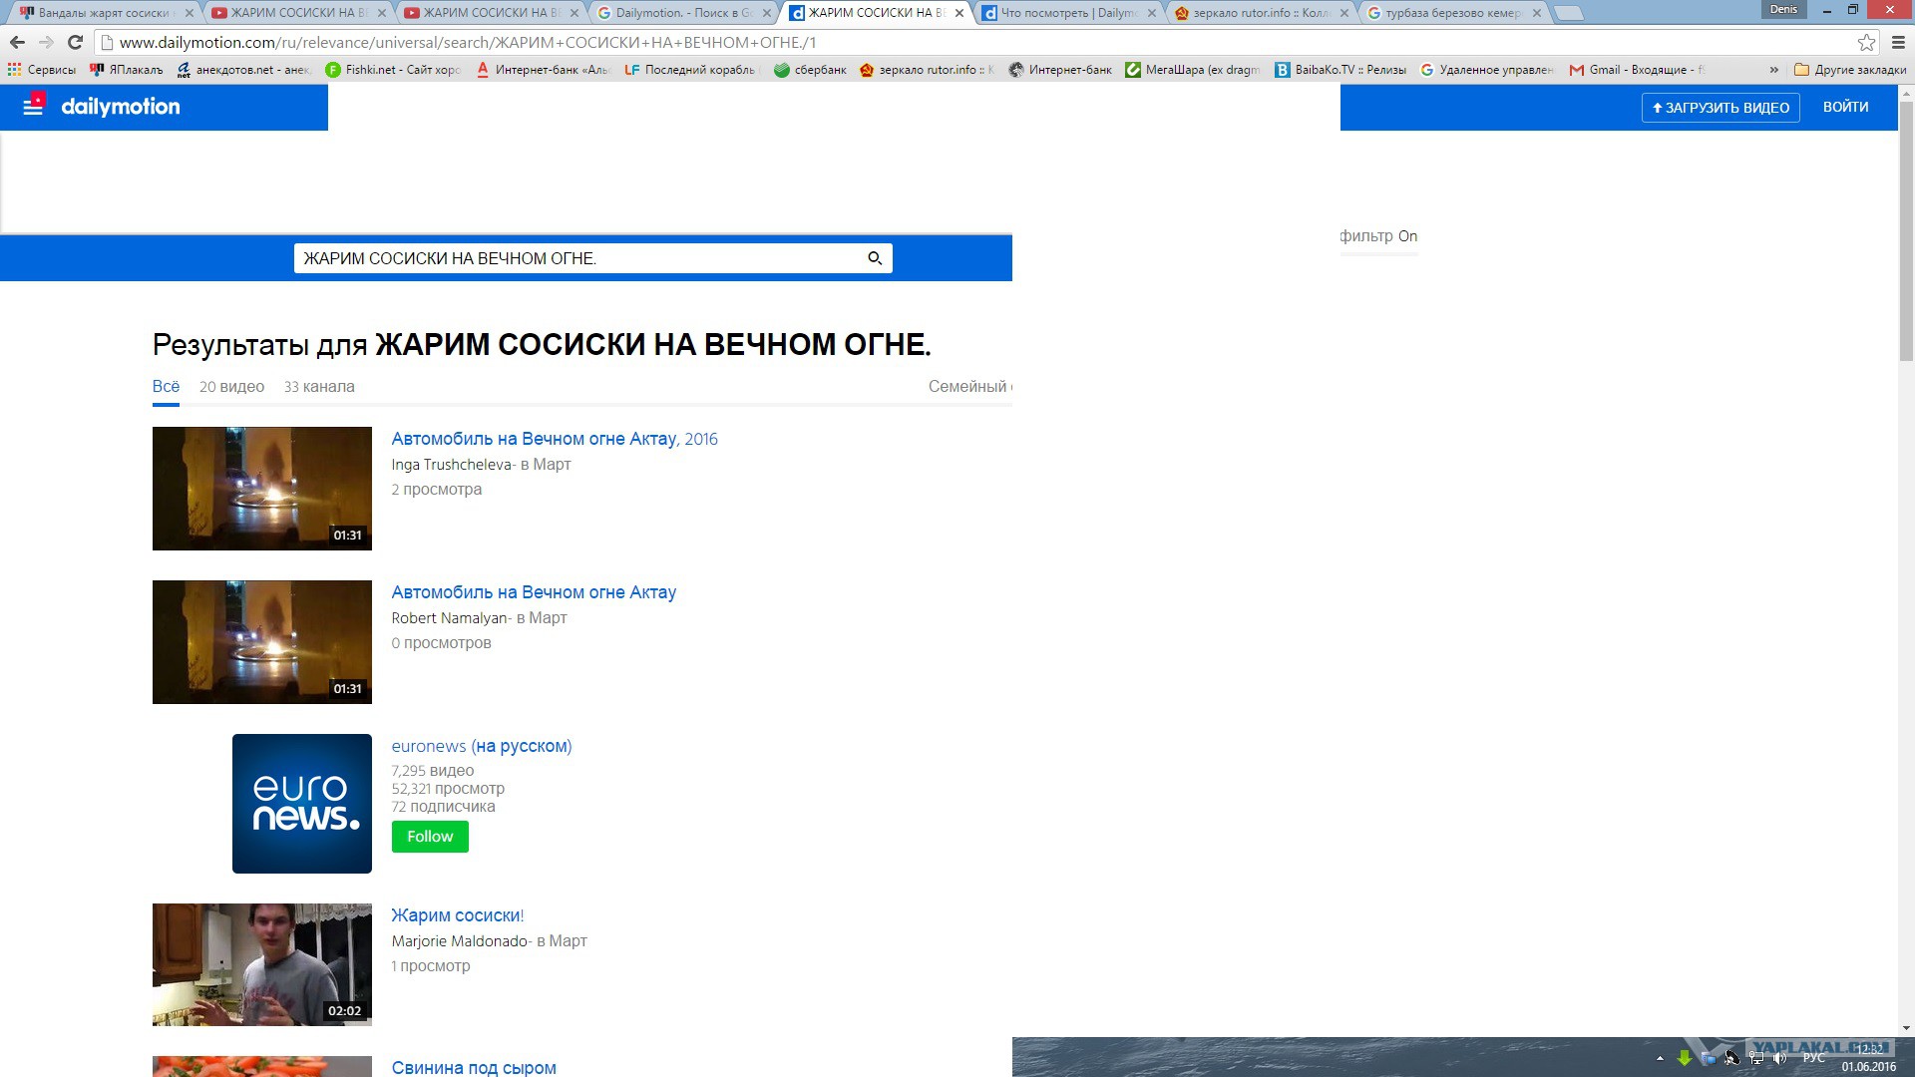The image size is (1915, 1077).
Task: Open the taskbar clock and date
Action: coord(1869,1058)
